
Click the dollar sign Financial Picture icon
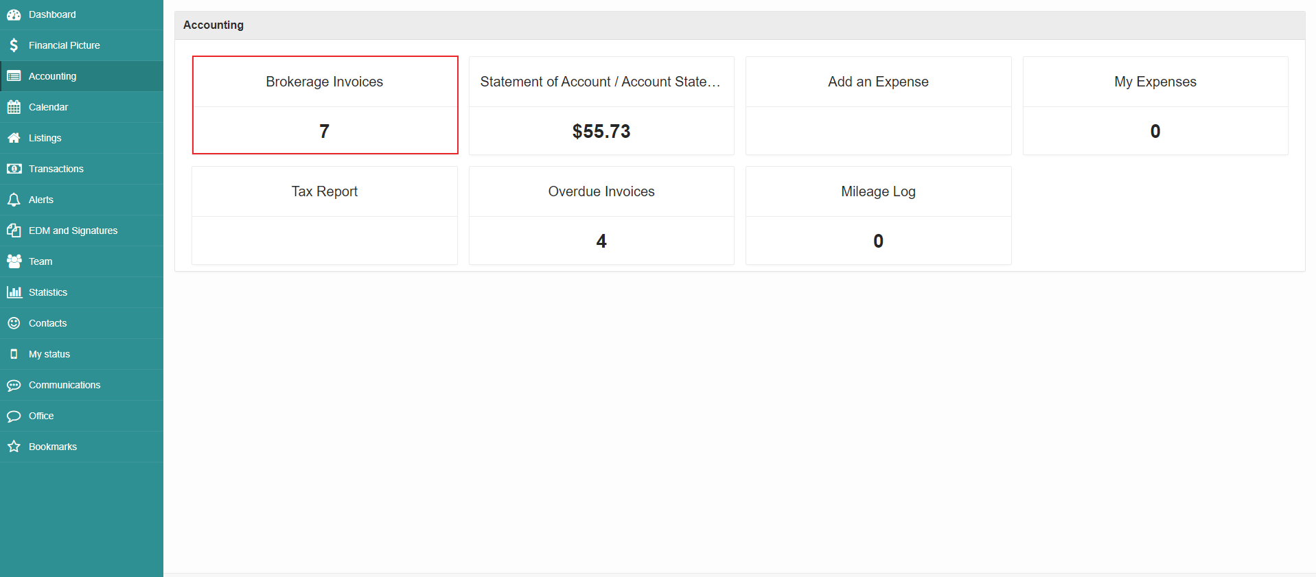[x=14, y=45]
